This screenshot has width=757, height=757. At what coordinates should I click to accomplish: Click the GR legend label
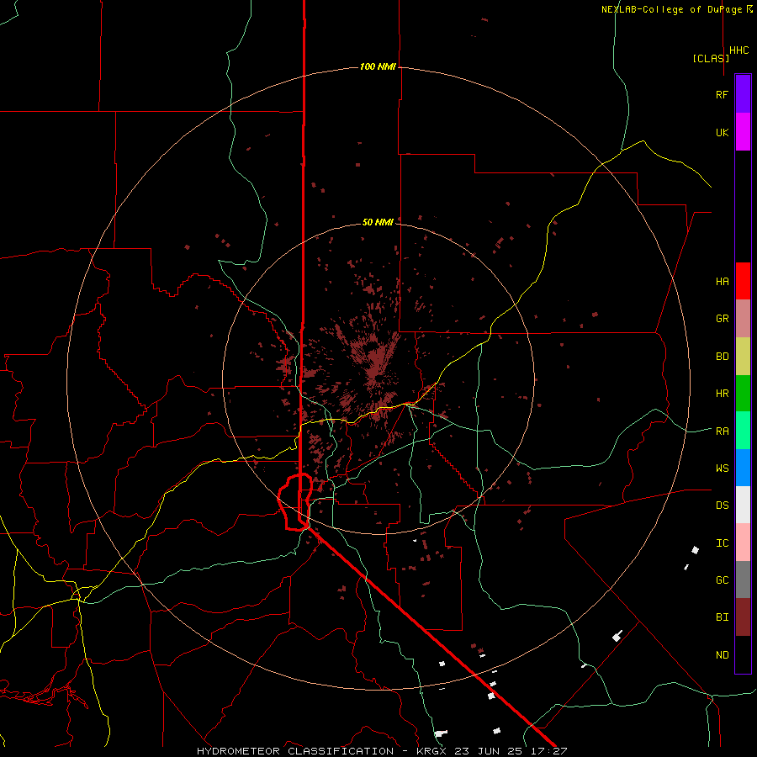722,319
